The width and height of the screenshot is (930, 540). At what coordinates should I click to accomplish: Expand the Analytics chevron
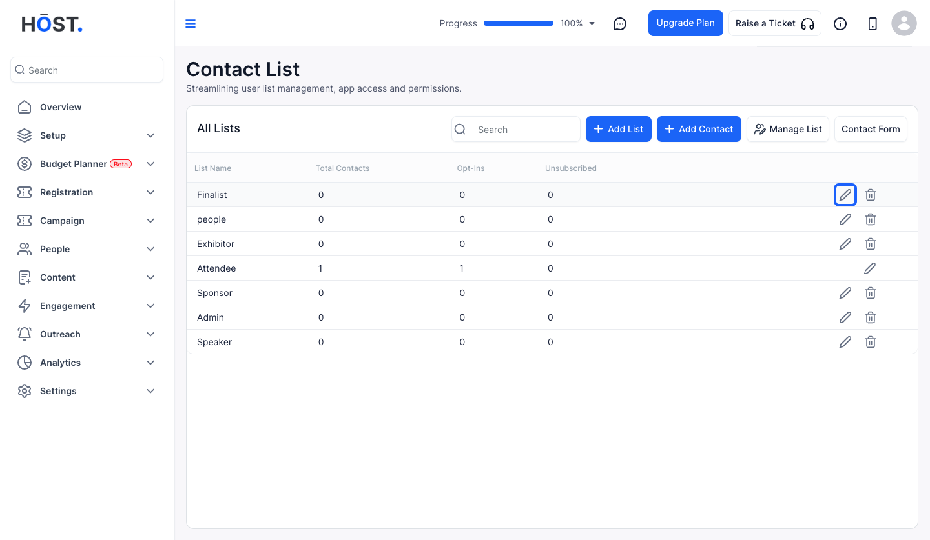(150, 363)
